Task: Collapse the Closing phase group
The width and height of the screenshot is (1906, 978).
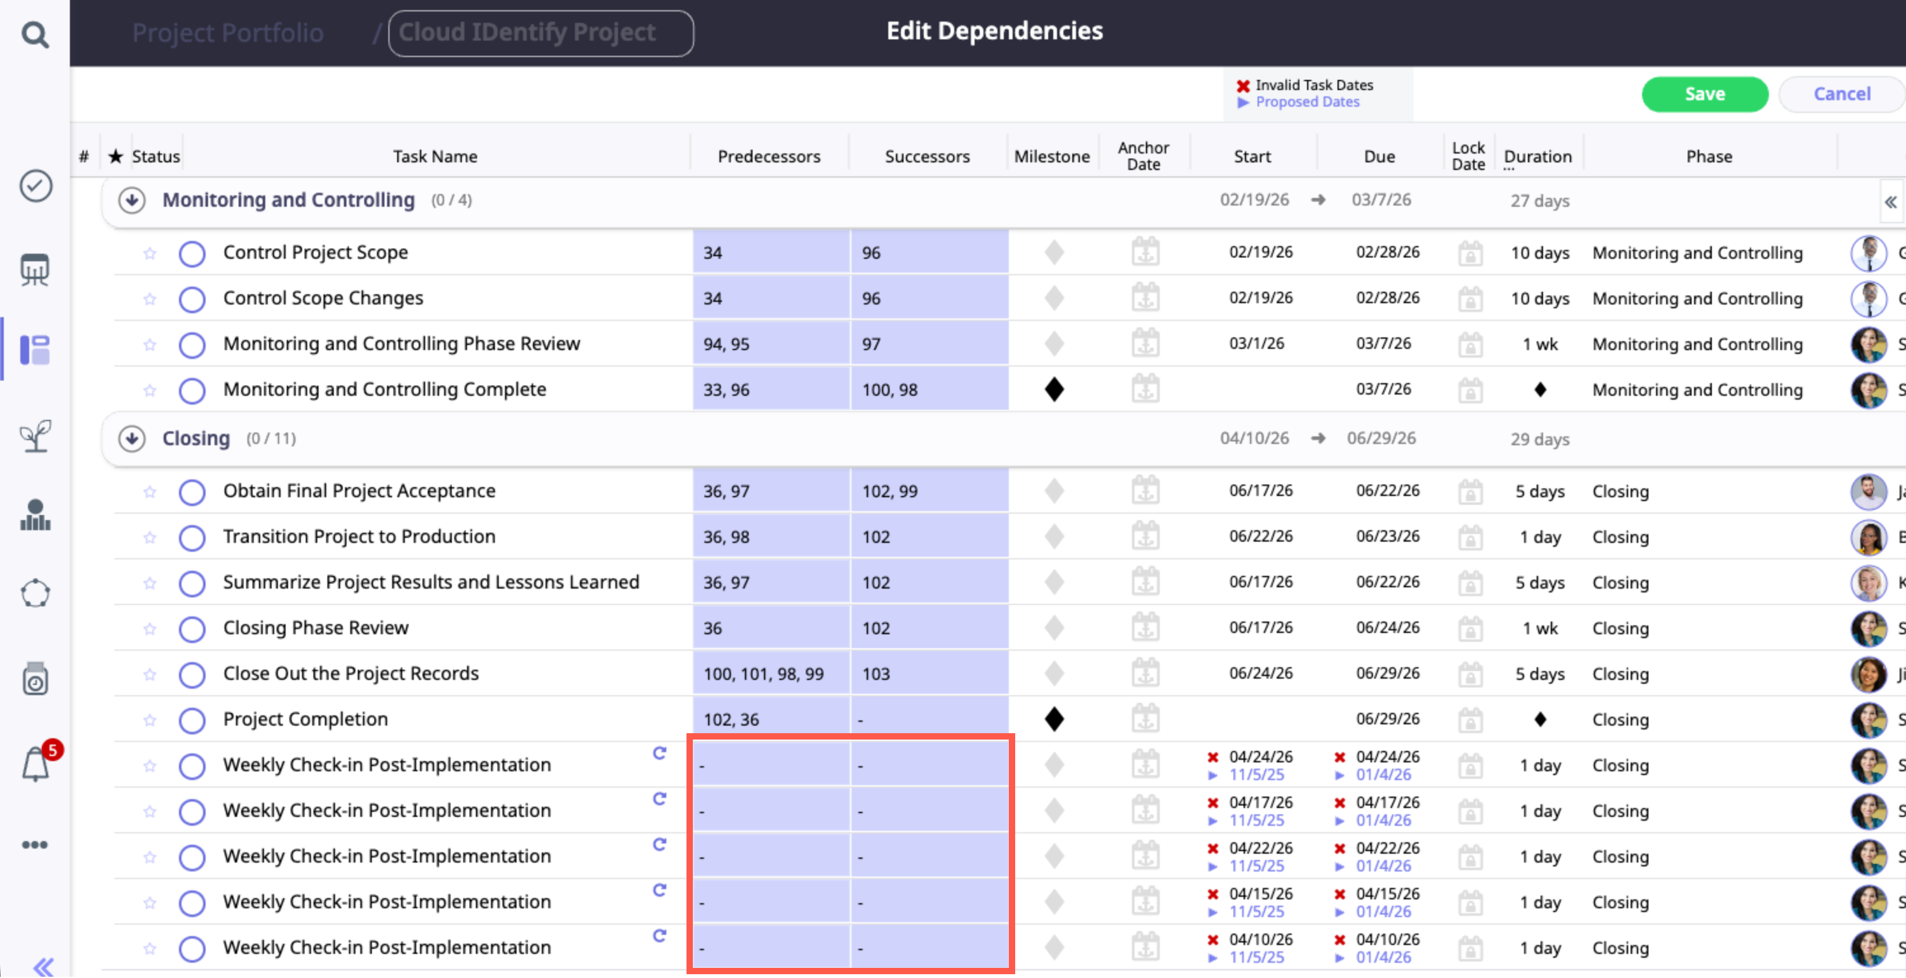Action: click(132, 439)
